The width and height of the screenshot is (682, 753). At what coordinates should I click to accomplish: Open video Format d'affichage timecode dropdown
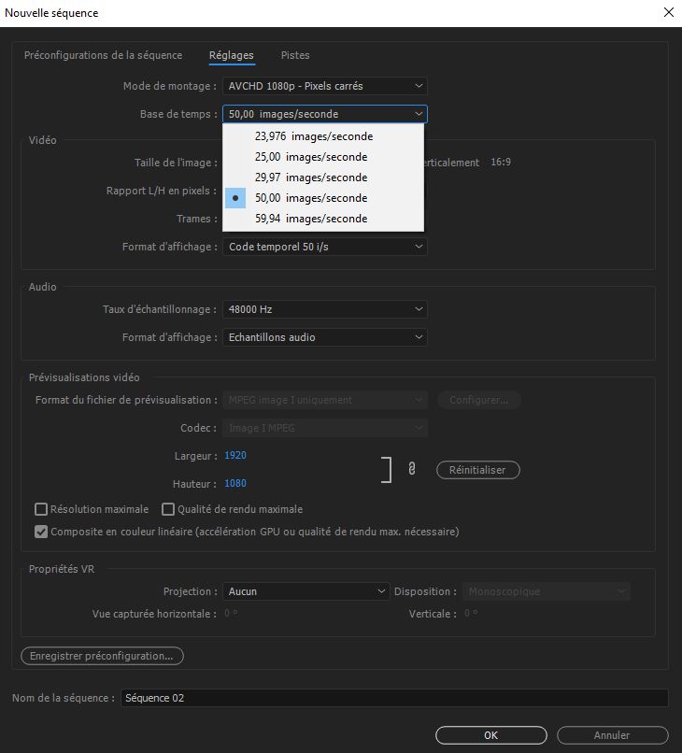pyautogui.click(x=324, y=247)
